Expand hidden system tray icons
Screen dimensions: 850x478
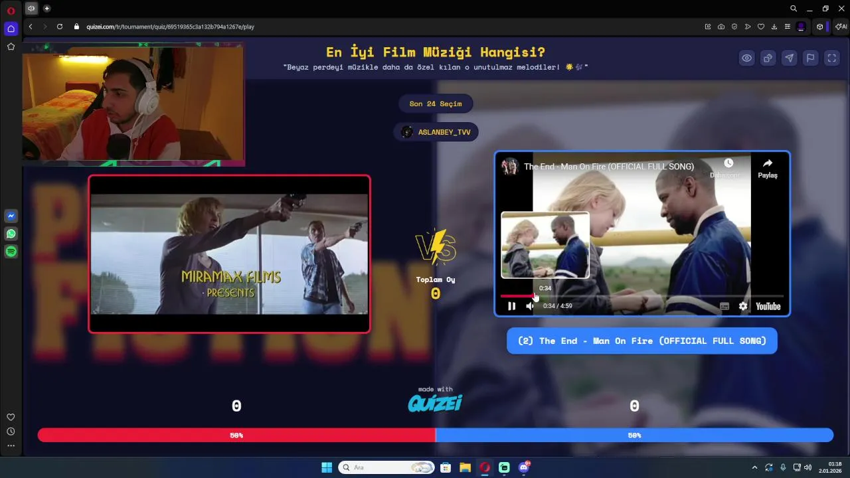(754, 467)
